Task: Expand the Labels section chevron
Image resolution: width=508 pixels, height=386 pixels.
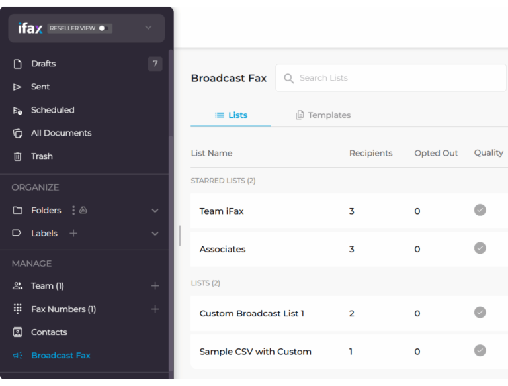Action: pyautogui.click(x=155, y=234)
